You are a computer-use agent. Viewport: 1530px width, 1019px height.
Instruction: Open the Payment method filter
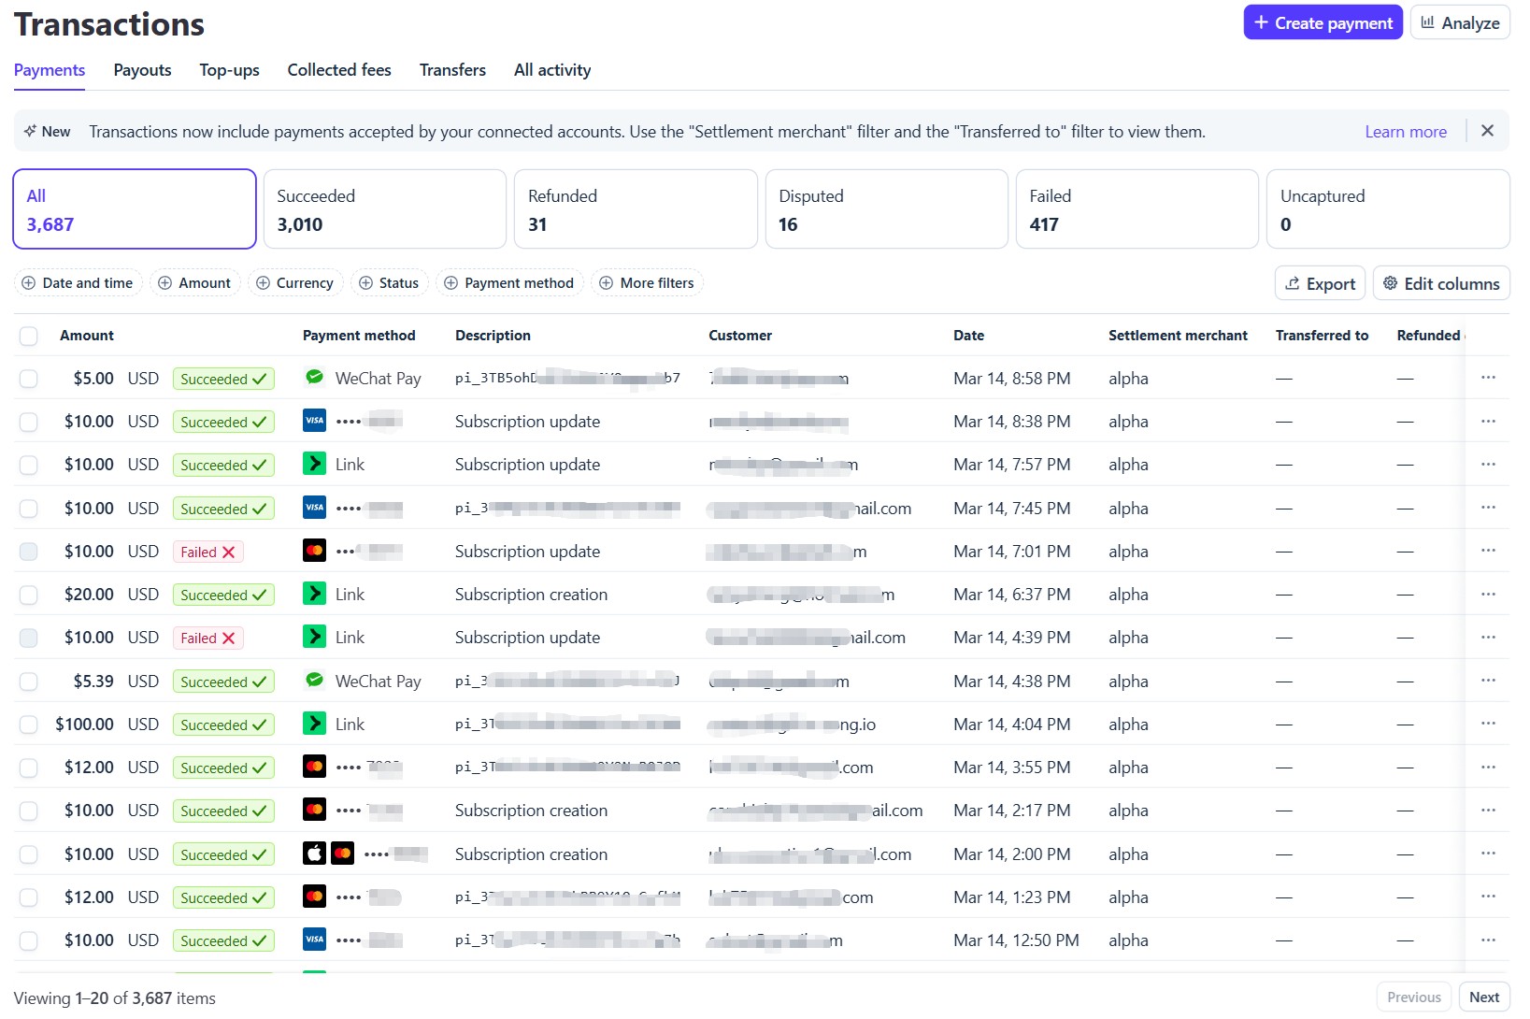point(509,283)
